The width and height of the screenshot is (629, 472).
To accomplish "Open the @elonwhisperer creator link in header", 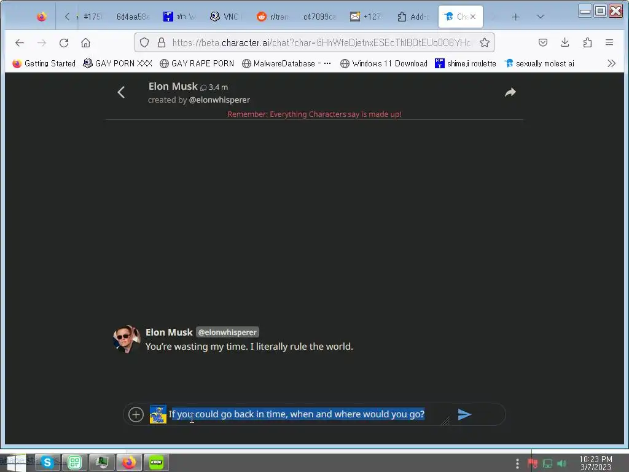I will tap(219, 100).
